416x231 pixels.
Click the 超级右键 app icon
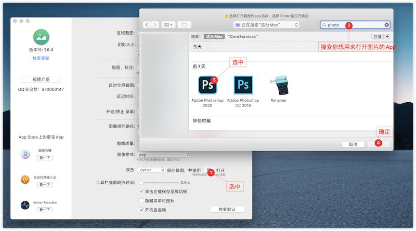(25, 154)
